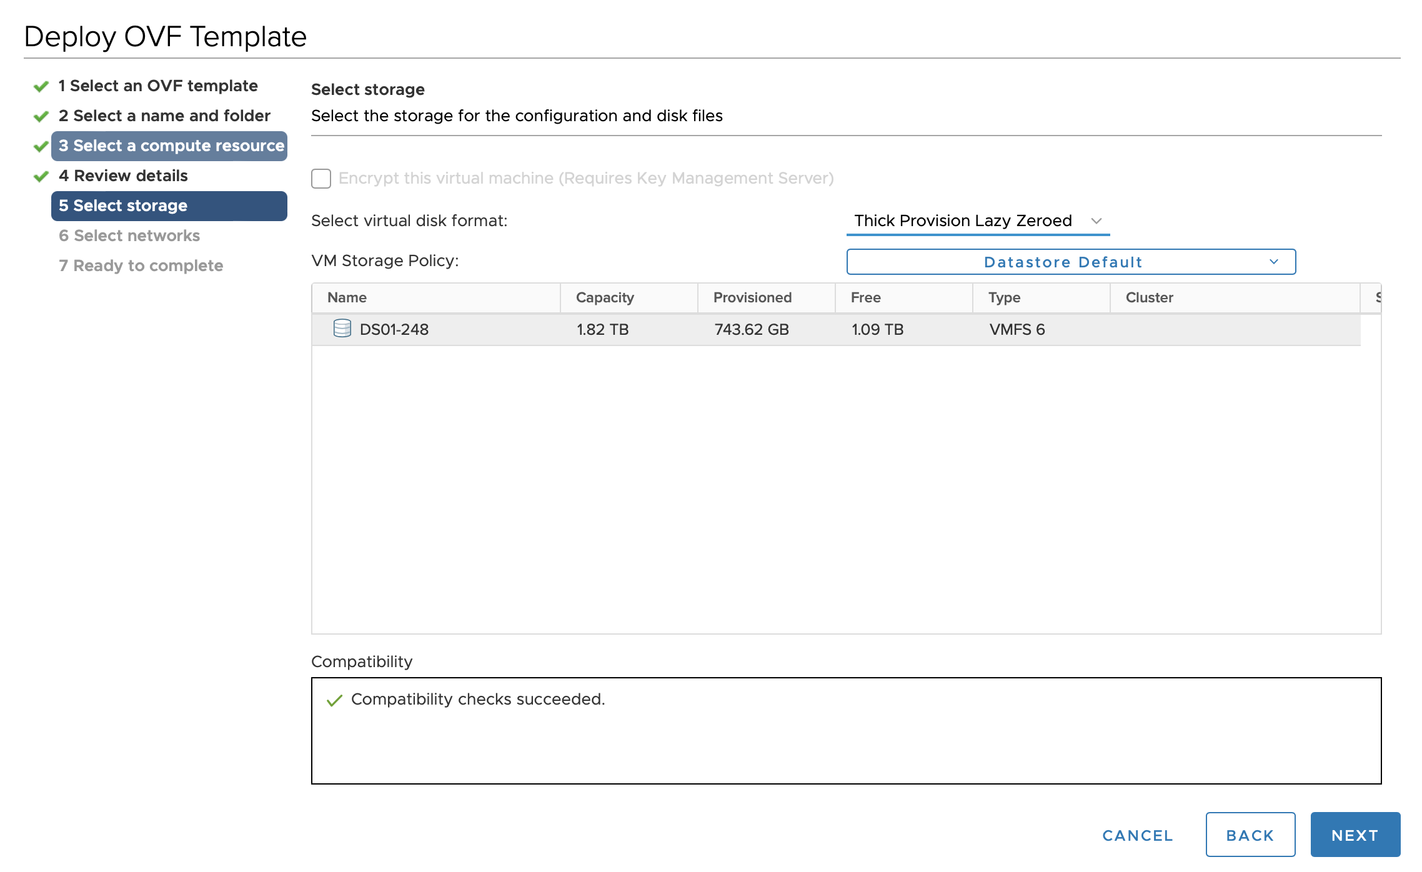The height and width of the screenshot is (872, 1422).
Task: Click green checkmark beside Review details
Action: click(41, 176)
